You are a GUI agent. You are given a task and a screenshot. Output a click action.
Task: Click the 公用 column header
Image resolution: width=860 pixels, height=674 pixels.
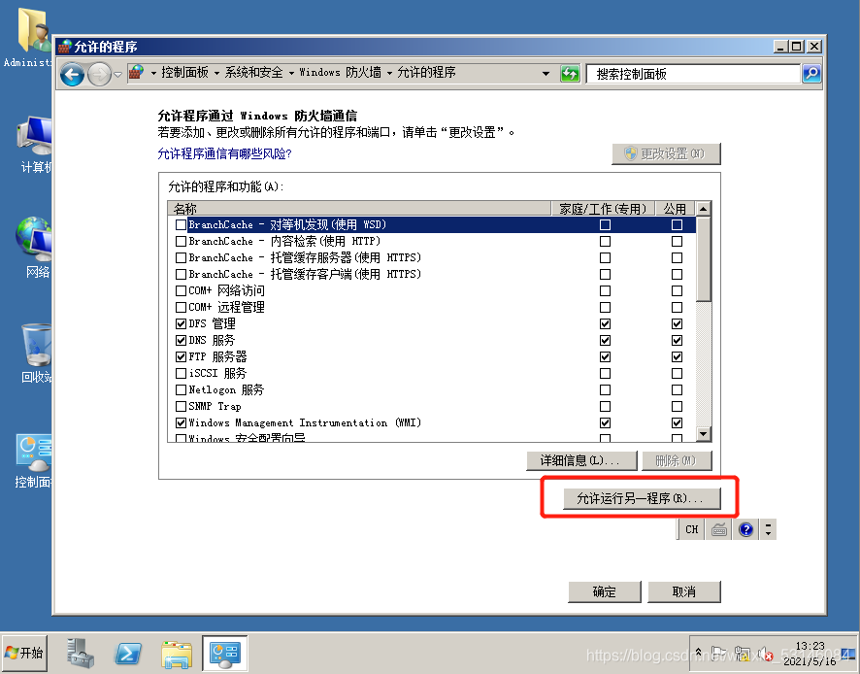676,209
